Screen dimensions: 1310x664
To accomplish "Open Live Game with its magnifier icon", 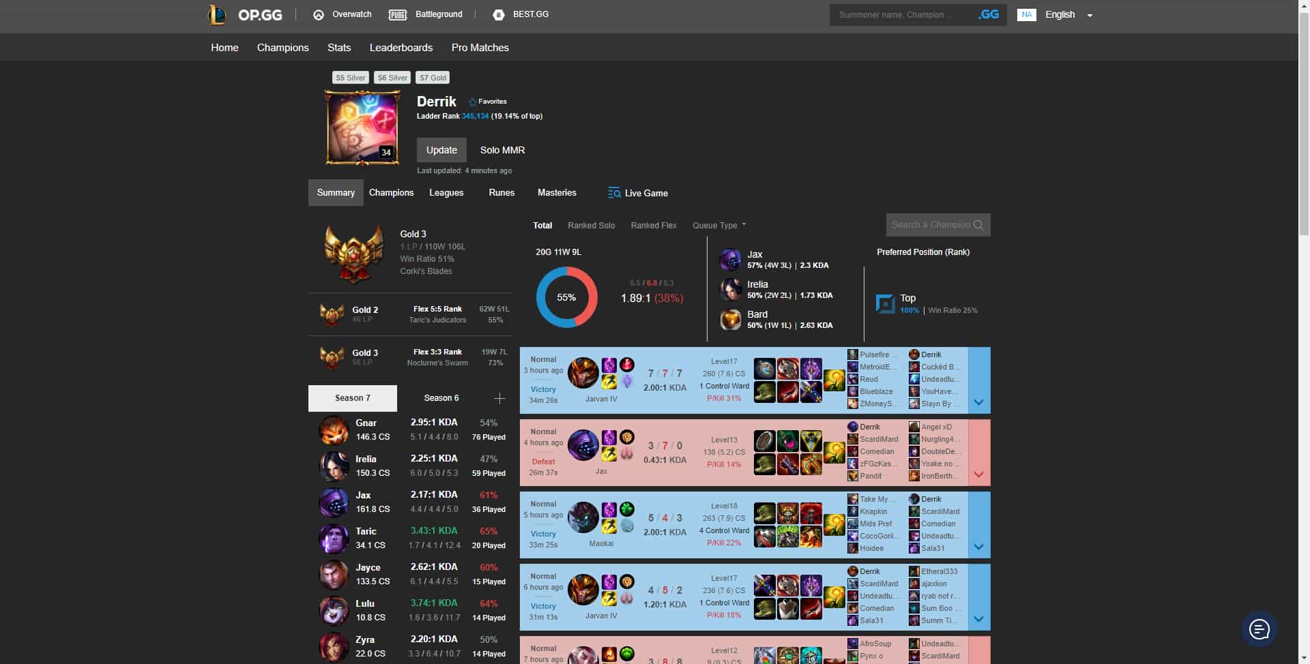I will click(613, 193).
